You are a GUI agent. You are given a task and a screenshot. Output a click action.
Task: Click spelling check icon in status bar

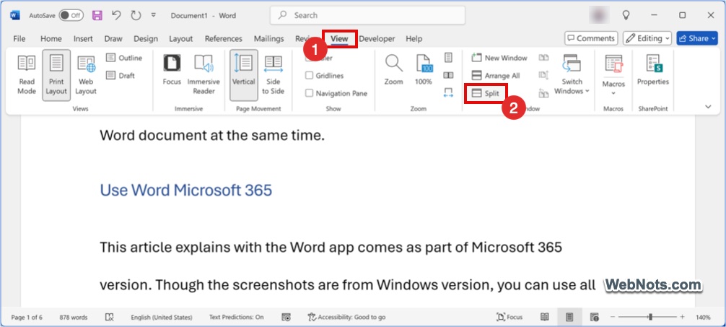[109, 318]
